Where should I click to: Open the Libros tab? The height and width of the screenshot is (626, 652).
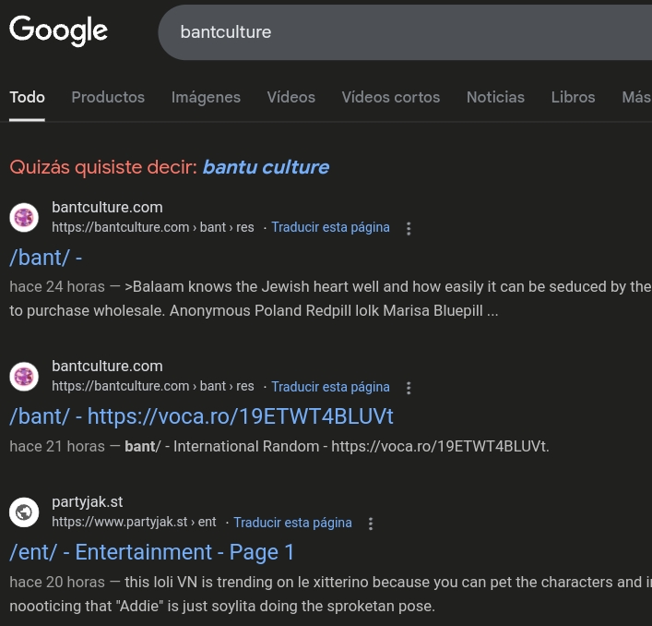point(573,97)
